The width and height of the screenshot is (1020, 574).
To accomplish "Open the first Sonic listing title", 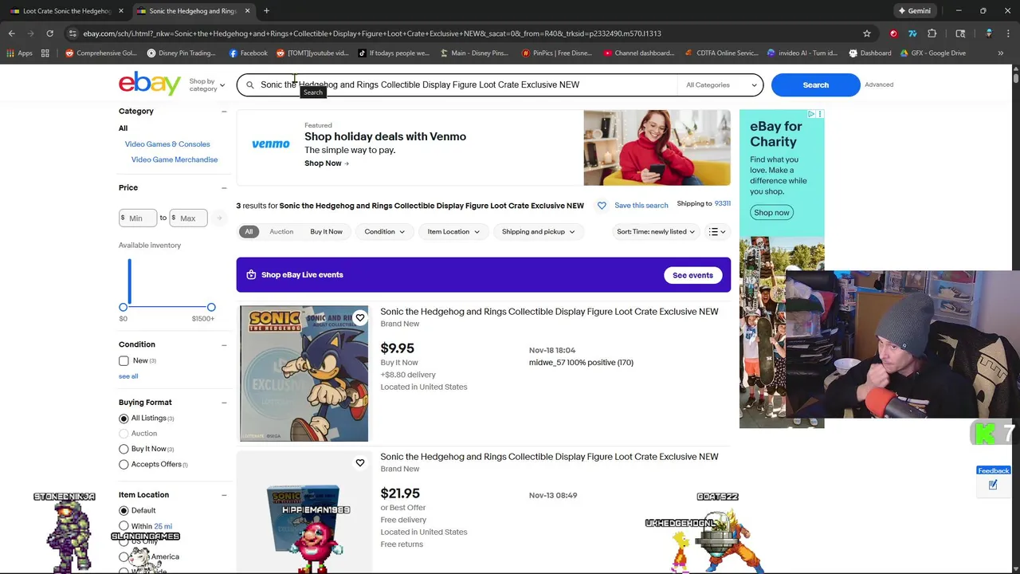I will tap(549, 312).
